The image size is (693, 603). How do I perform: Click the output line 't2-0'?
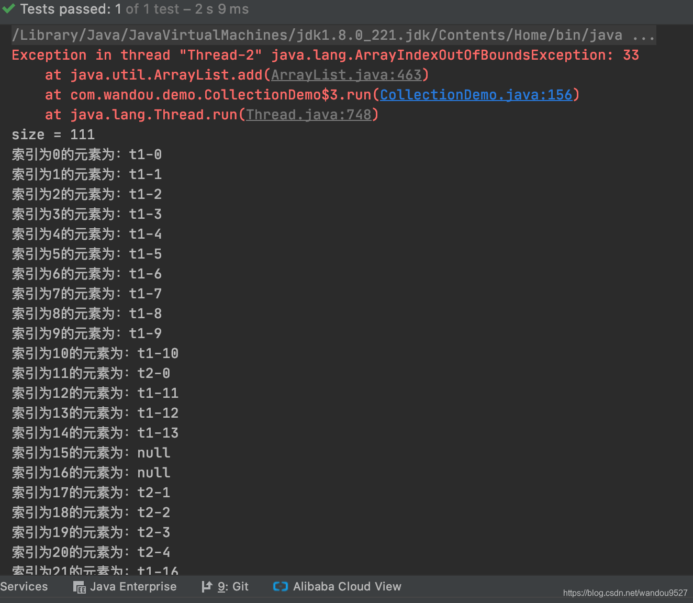coord(91,373)
